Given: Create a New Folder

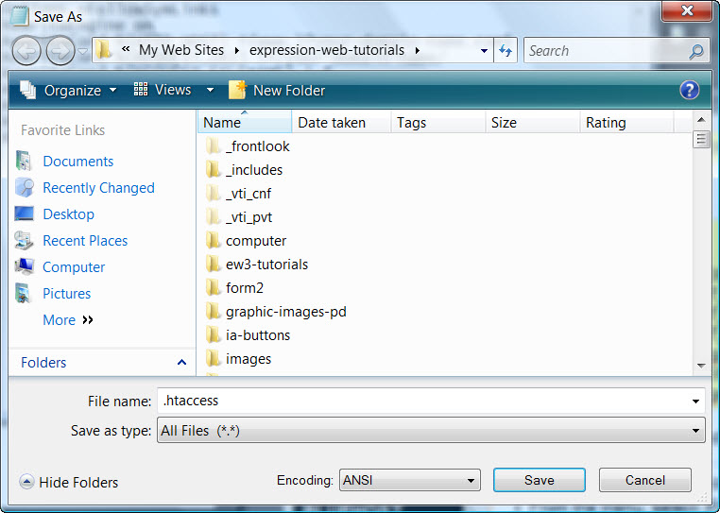Looking at the screenshot, I should pyautogui.click(x=277, y=91).
